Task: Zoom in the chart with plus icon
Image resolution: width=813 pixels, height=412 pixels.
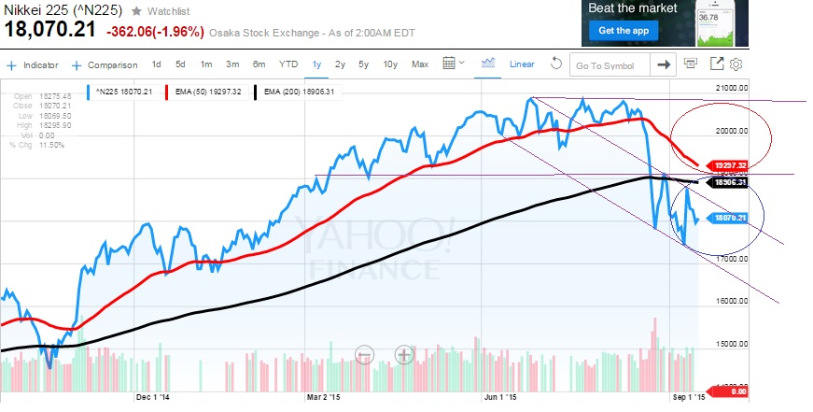Action: pyautogui.click(x=404, y=354)
